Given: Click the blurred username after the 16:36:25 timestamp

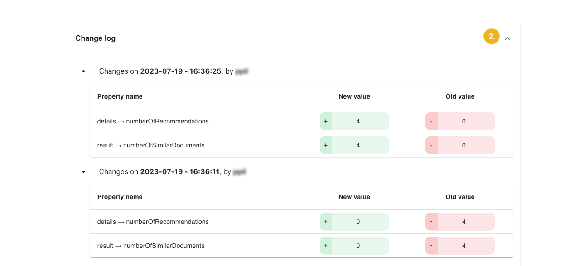Looking at the screenshot, I should point(242,71).
